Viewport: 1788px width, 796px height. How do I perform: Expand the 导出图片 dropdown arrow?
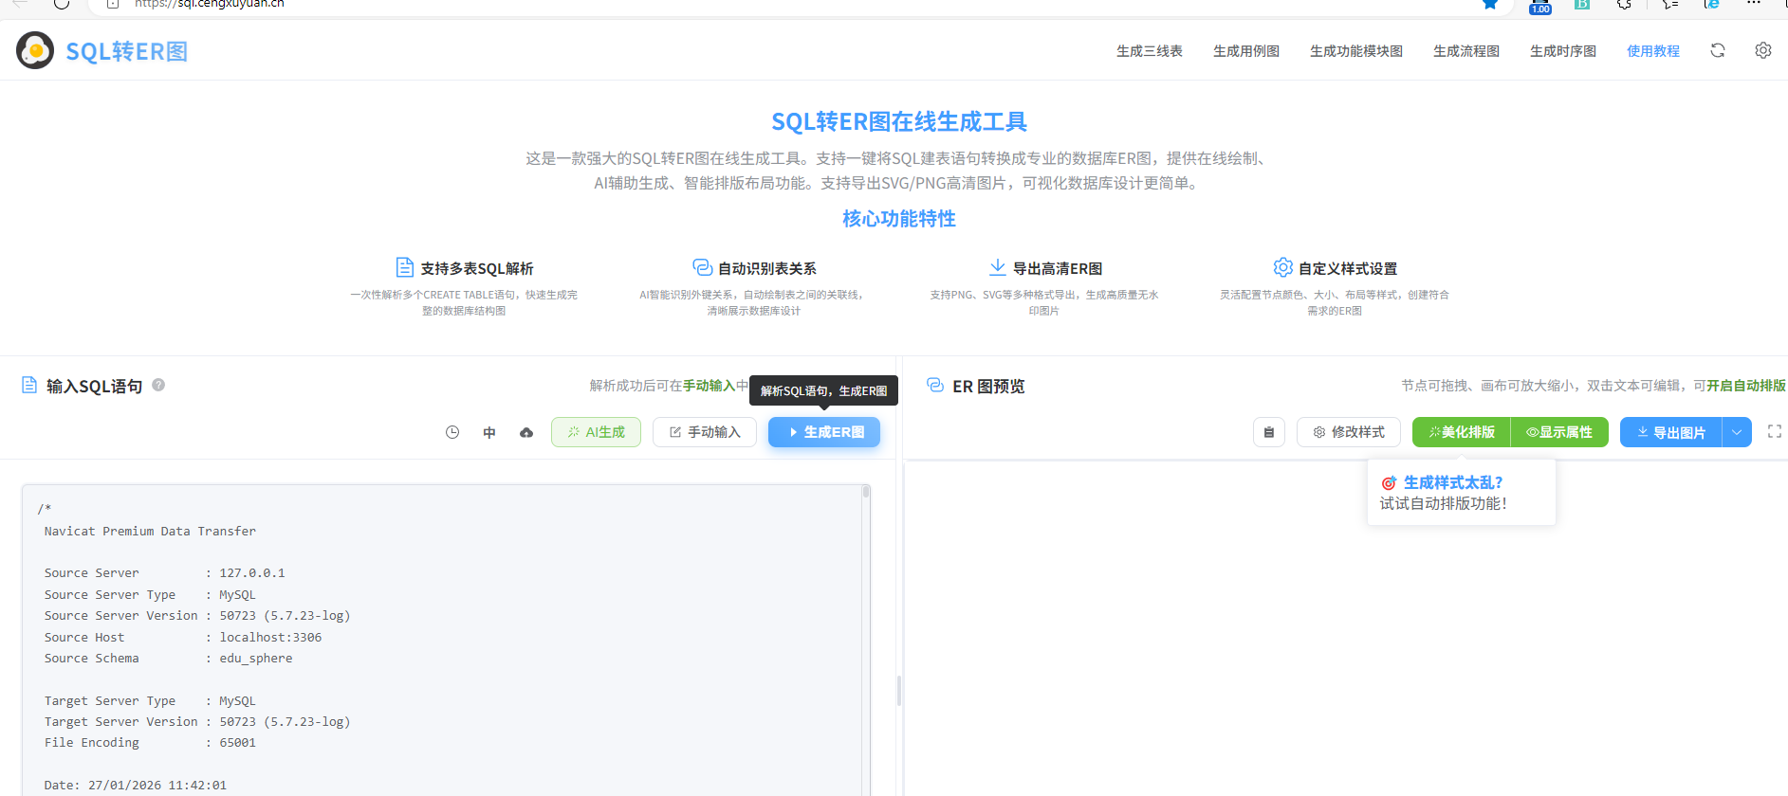pyautogui.click(x=1737, y=432)
